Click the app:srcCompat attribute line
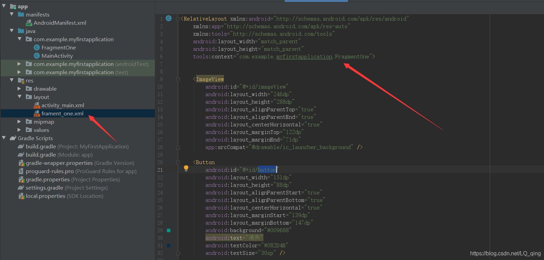The height and width of the screenshot is (260, 544). (x=284, y=147)
